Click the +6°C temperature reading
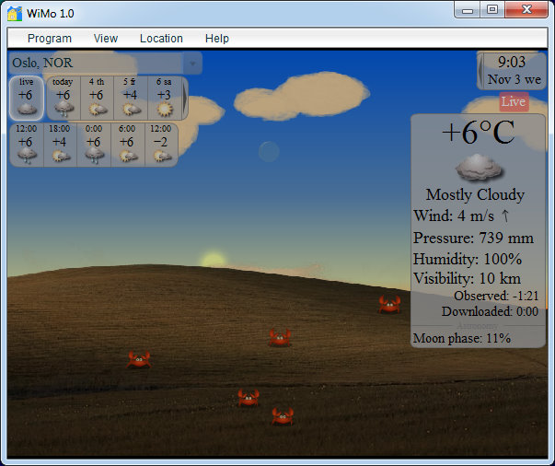The height and width of the screenshot is (466, 555). coord(479,132)
